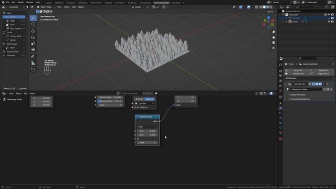Collapse the Random Value node chevron
Image resolution: width=336 pixels, height=189 pixels.
[x=138, y=117]
